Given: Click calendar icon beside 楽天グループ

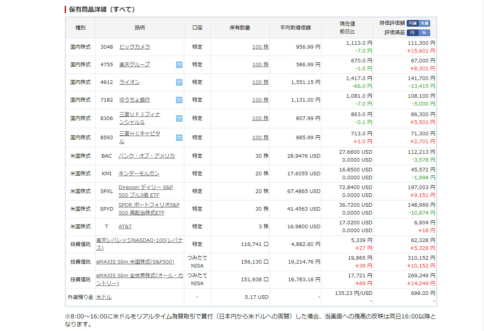Looking at the screenshot, I should click(179, 65).
